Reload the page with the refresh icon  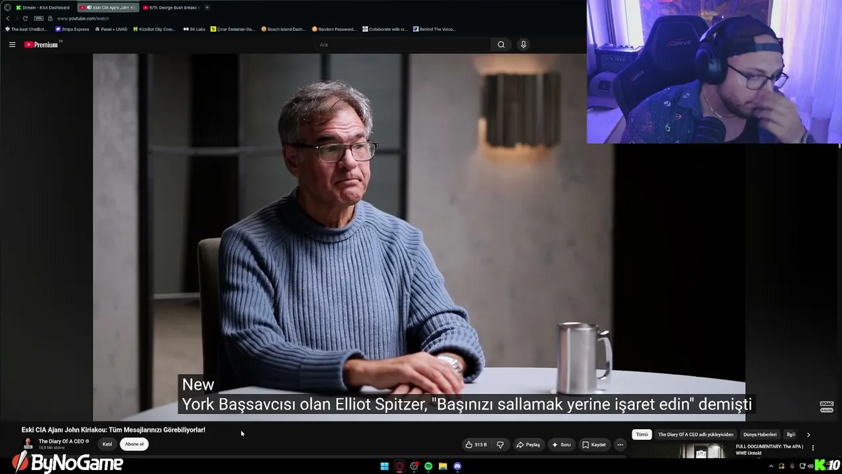[x=25, y=18]
